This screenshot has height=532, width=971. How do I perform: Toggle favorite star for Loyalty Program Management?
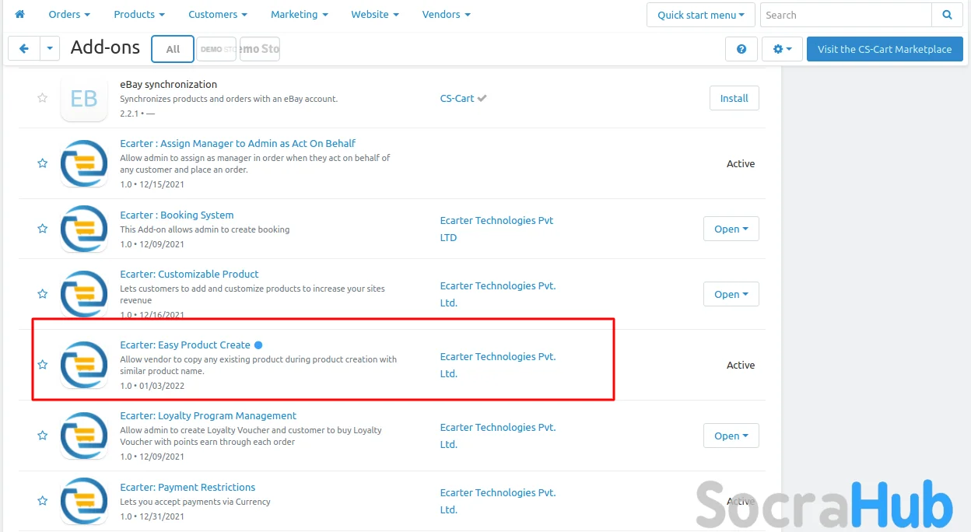(43, 436)
